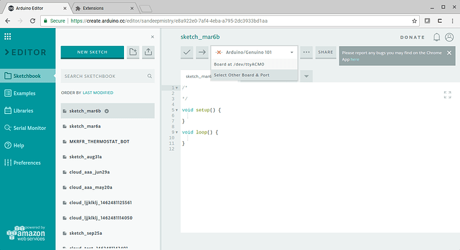
Task: Click the file icon beside MKRFR_THERMOSTAT_BOT
Action: (x=65, y=141)
